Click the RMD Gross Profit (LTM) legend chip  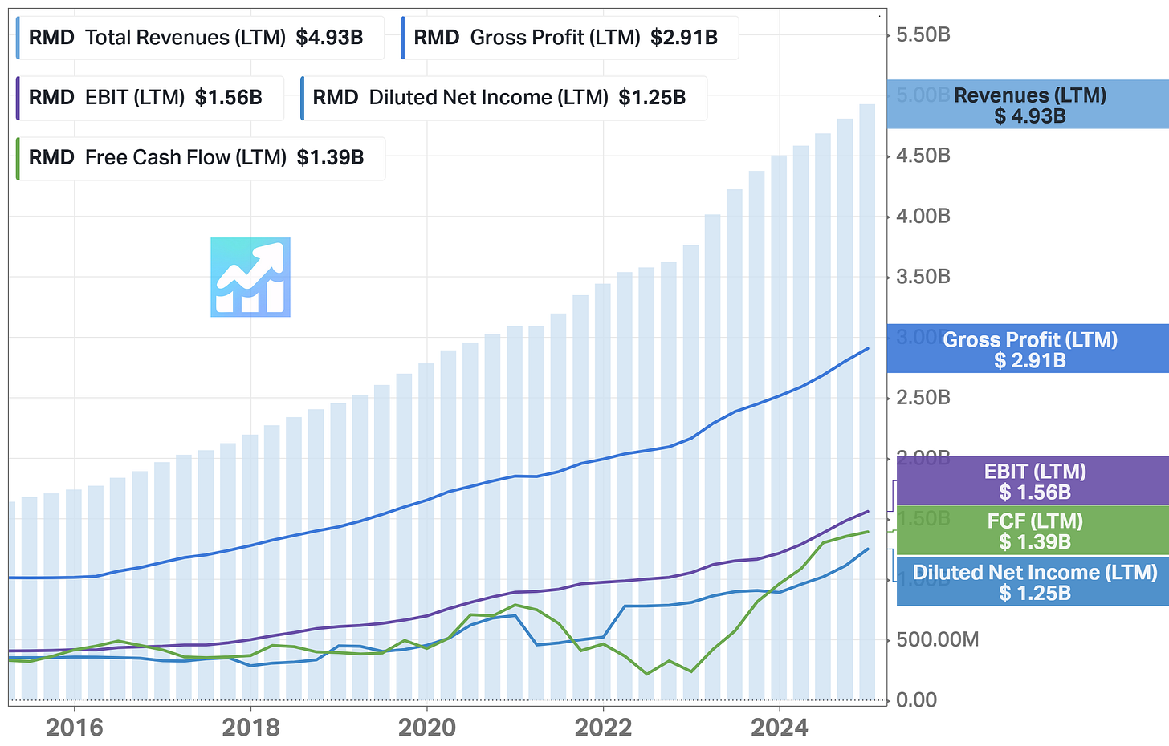coord(569,38)
